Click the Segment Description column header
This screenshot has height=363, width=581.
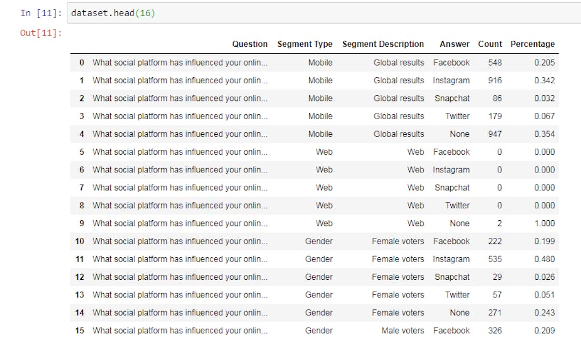pos(383,44)
